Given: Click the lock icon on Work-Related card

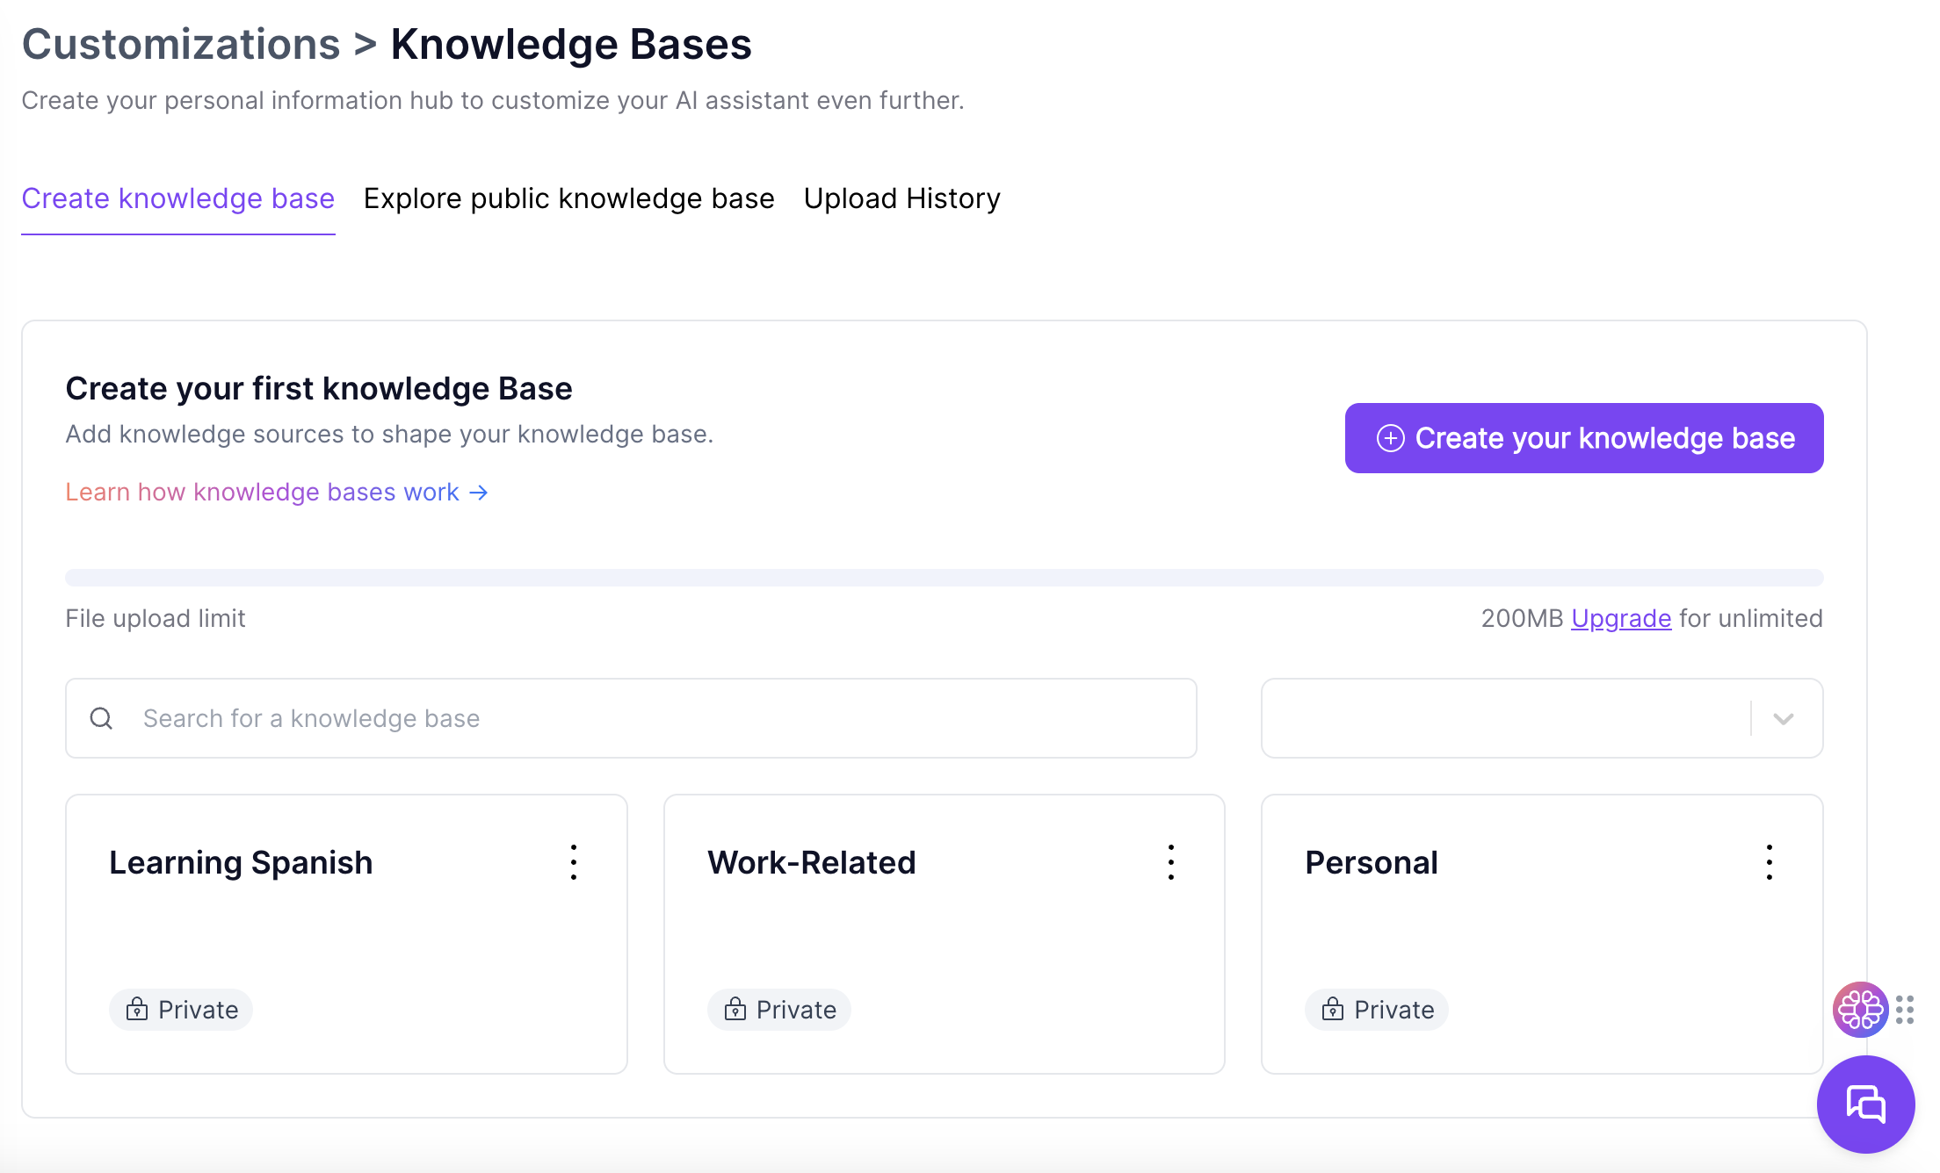Looking at the screenshot, I should 735,1009.
